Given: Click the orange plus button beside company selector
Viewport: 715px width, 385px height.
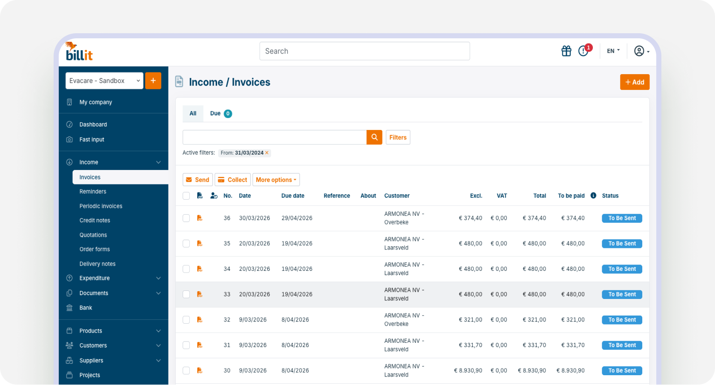Looking at the screenshot, I should 153,80.
